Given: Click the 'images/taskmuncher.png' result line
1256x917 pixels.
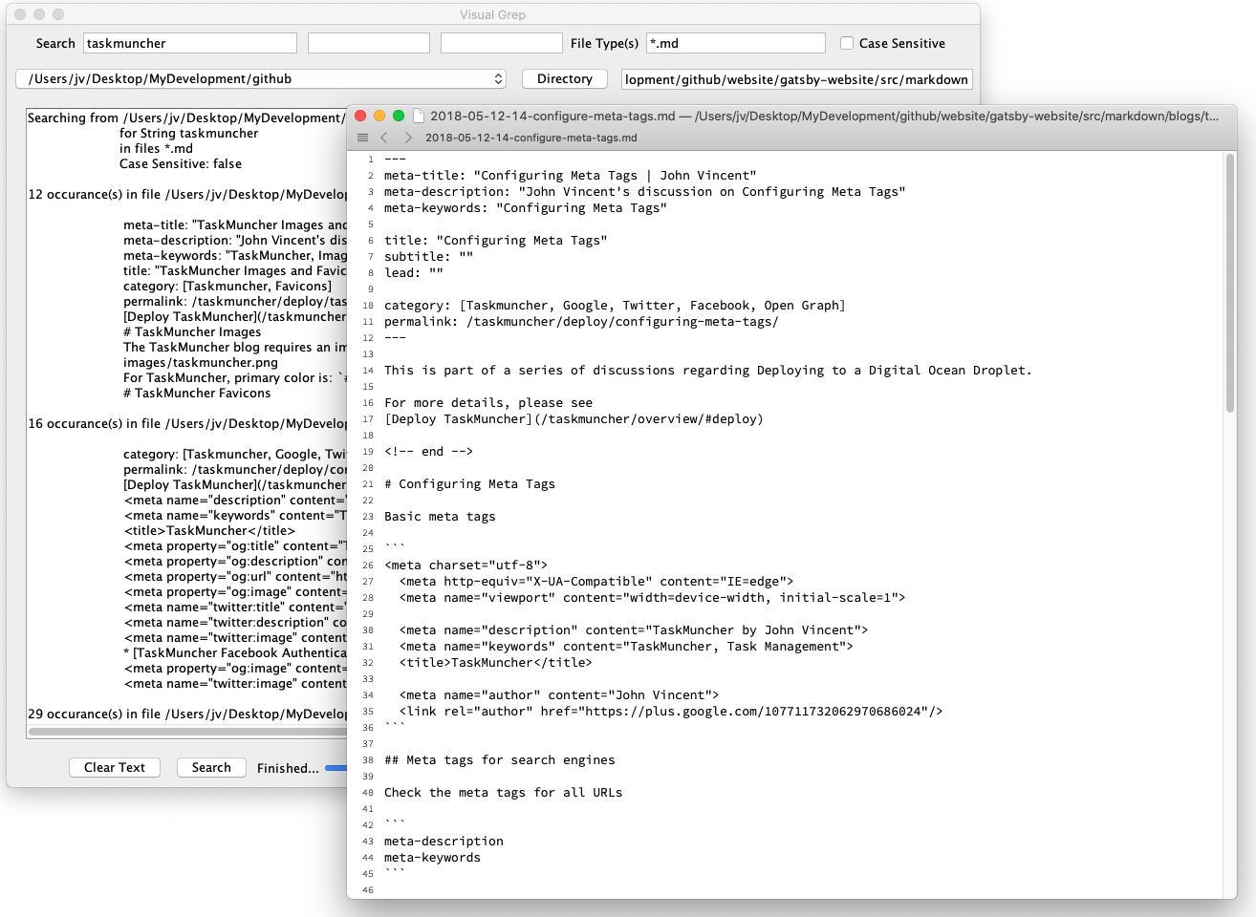Looking at the screenshot, I should click(201, 362).
